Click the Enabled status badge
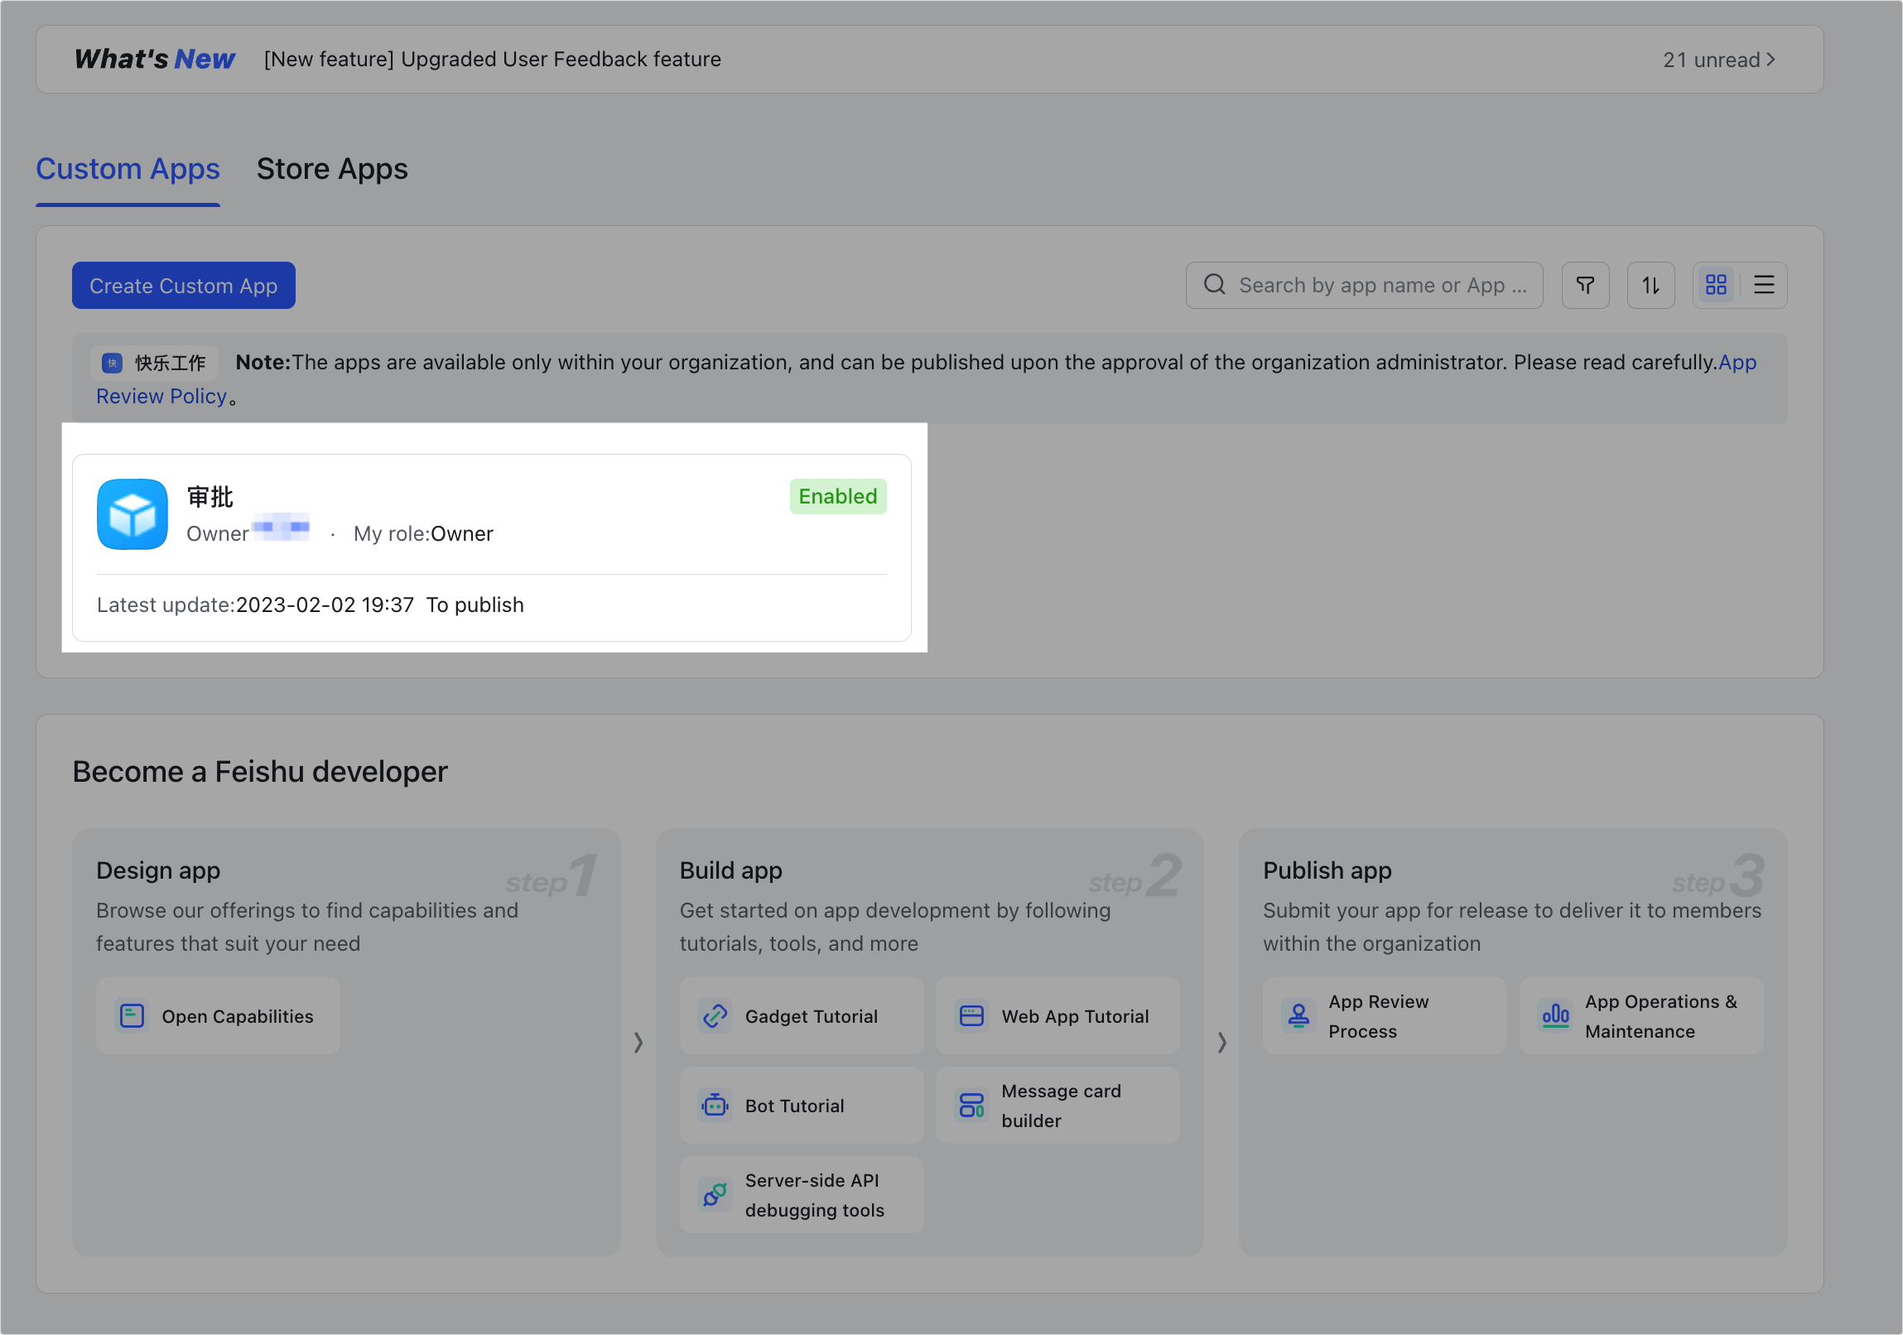 click(837, 496)
